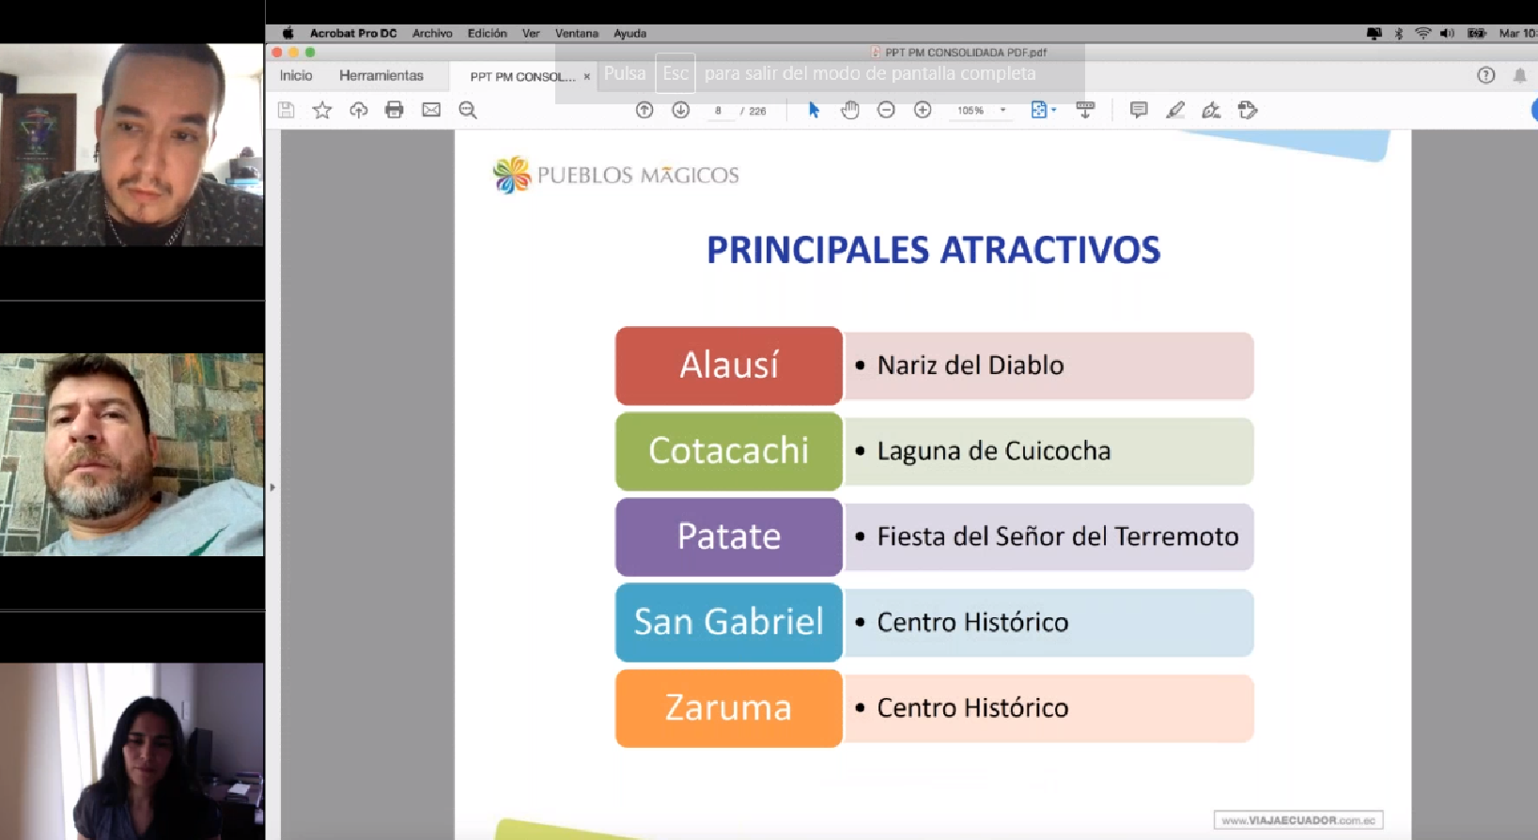Go to next page arrow
Image resolution: width=1538 pixels, height=840 pixels.
[x=681, y=110]
